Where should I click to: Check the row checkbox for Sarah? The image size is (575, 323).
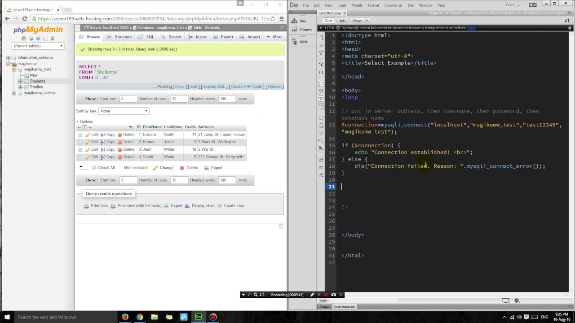pyautogui.click(x=80, y=157)
